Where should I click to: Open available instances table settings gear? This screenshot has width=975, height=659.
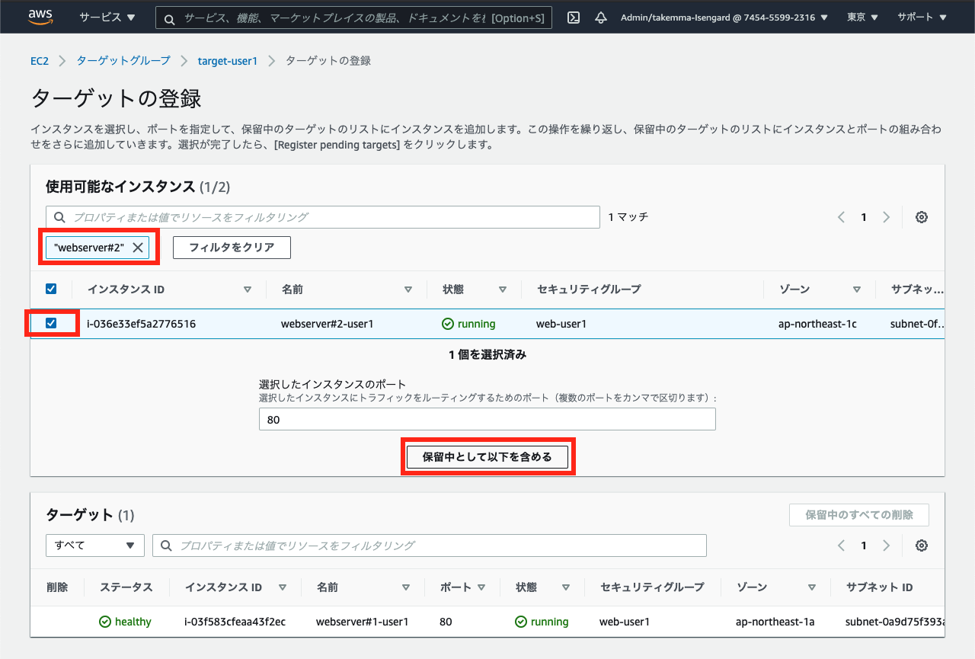[x=922, y=217]
